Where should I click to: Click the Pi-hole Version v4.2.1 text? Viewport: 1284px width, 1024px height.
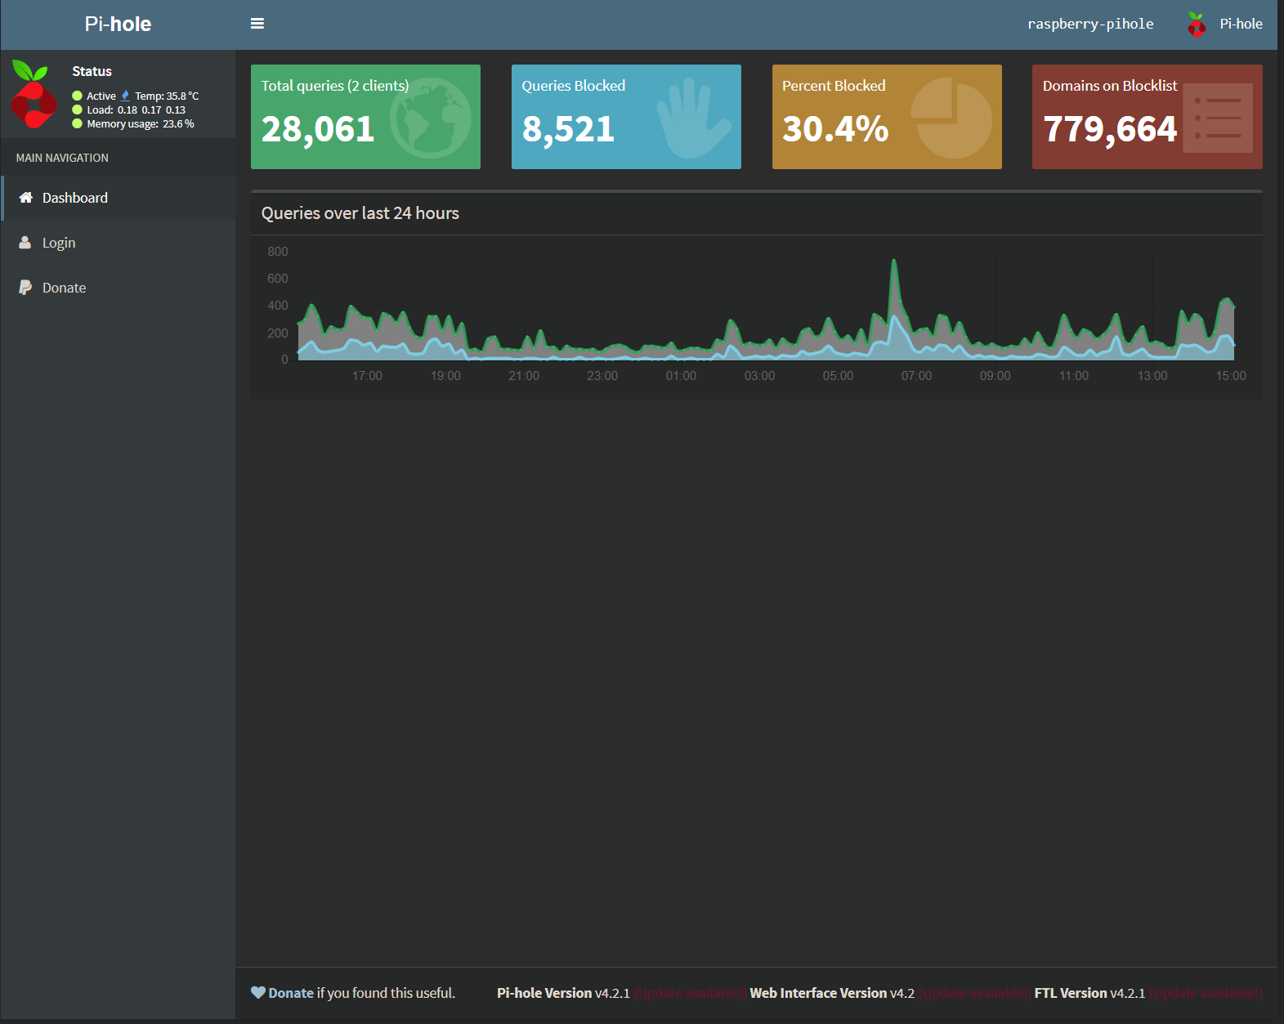(x=563, y=993)
